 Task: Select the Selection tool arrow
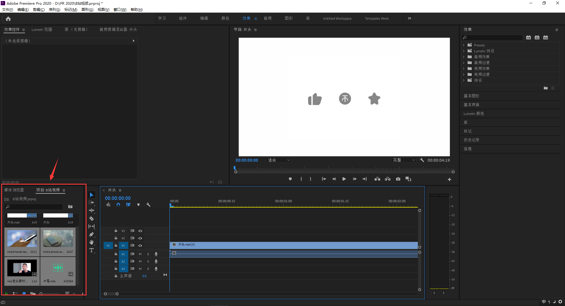coord(92,195)
